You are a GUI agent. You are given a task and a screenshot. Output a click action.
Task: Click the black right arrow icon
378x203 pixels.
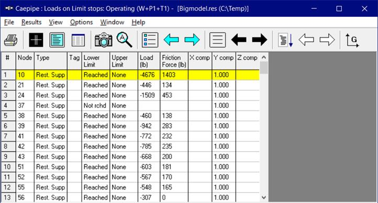pos(260,40)
